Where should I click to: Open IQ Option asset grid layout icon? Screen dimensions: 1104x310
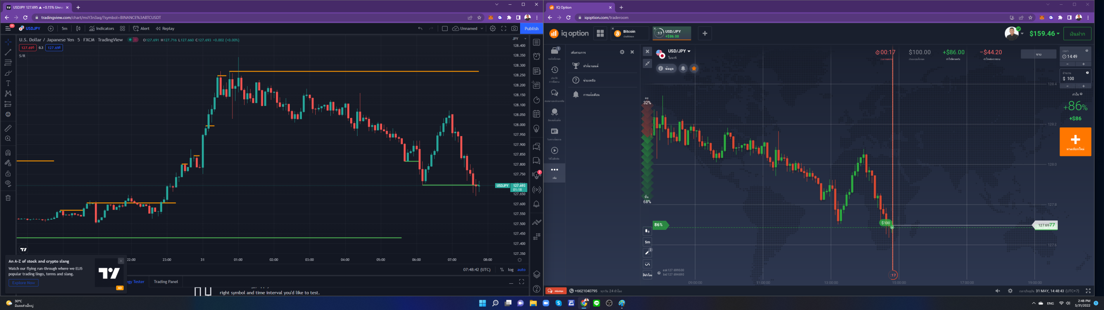tap(600, 33)
